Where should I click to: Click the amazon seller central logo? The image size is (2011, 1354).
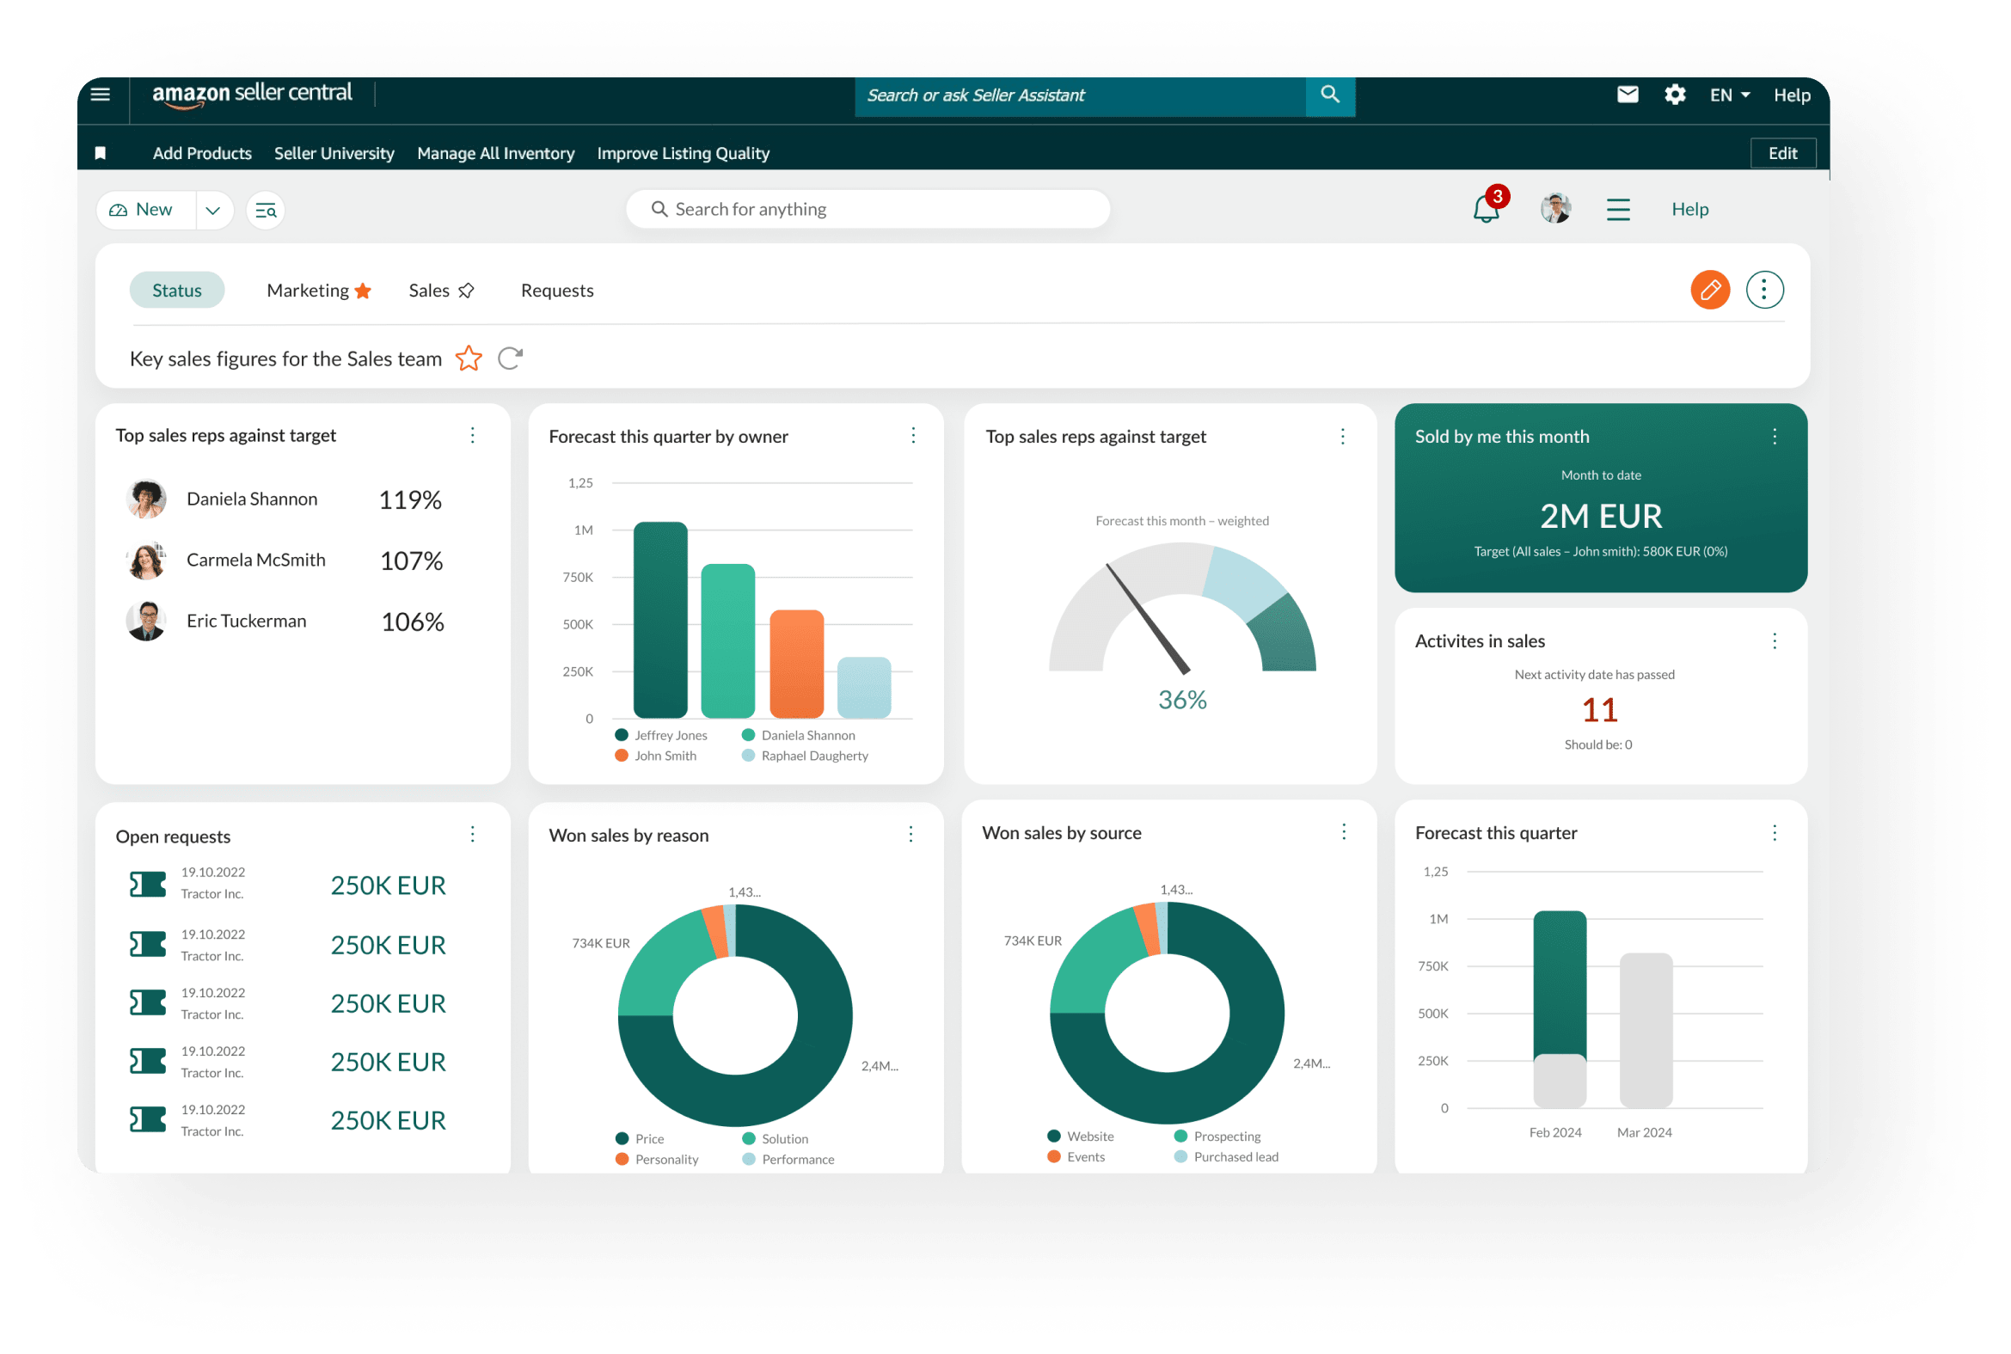click(252, 94)
